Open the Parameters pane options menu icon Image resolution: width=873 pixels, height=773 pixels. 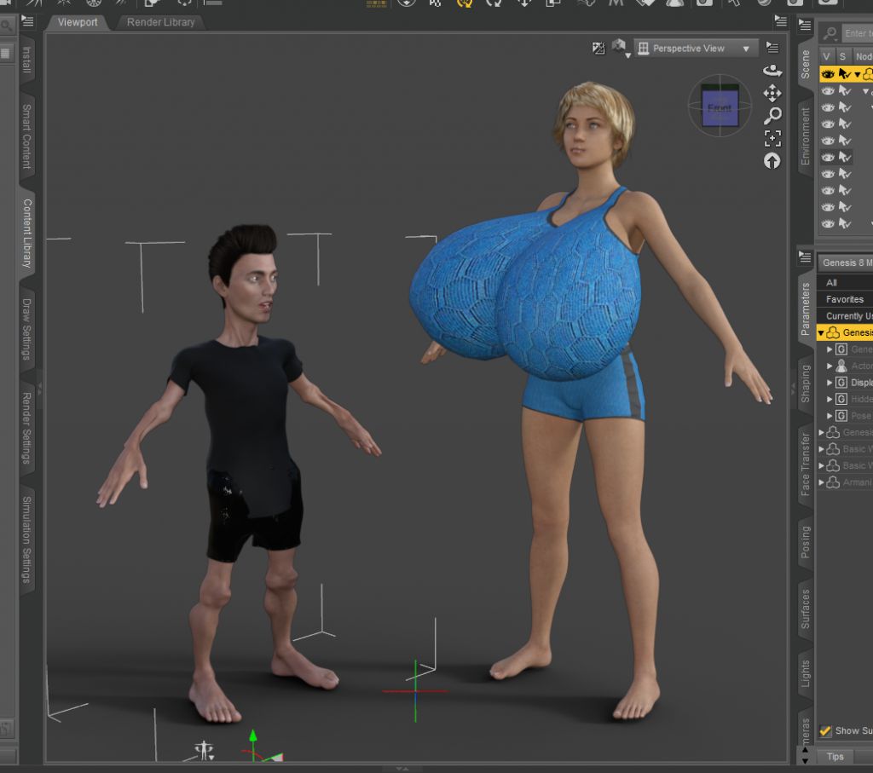coord(805,257)
